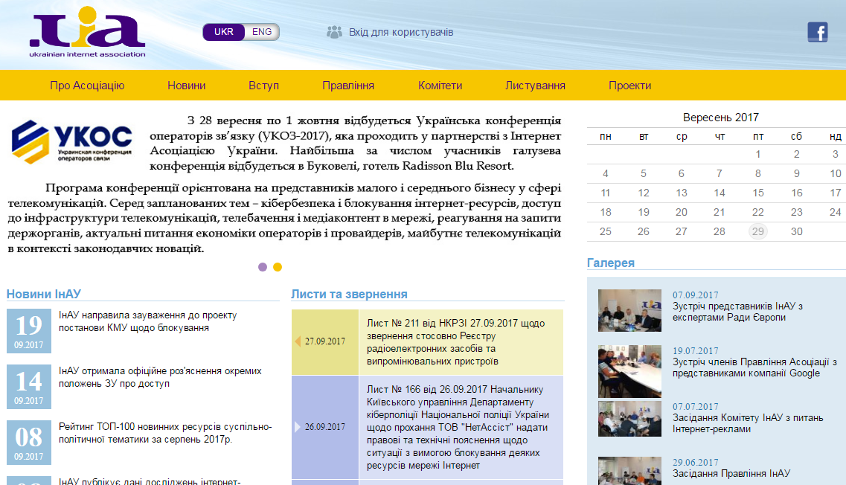Viewport: 846px width, 485px height.
Task: Click thumbnail for 19.07.2017 gallery meeting
Action: [x=629, y=371]
